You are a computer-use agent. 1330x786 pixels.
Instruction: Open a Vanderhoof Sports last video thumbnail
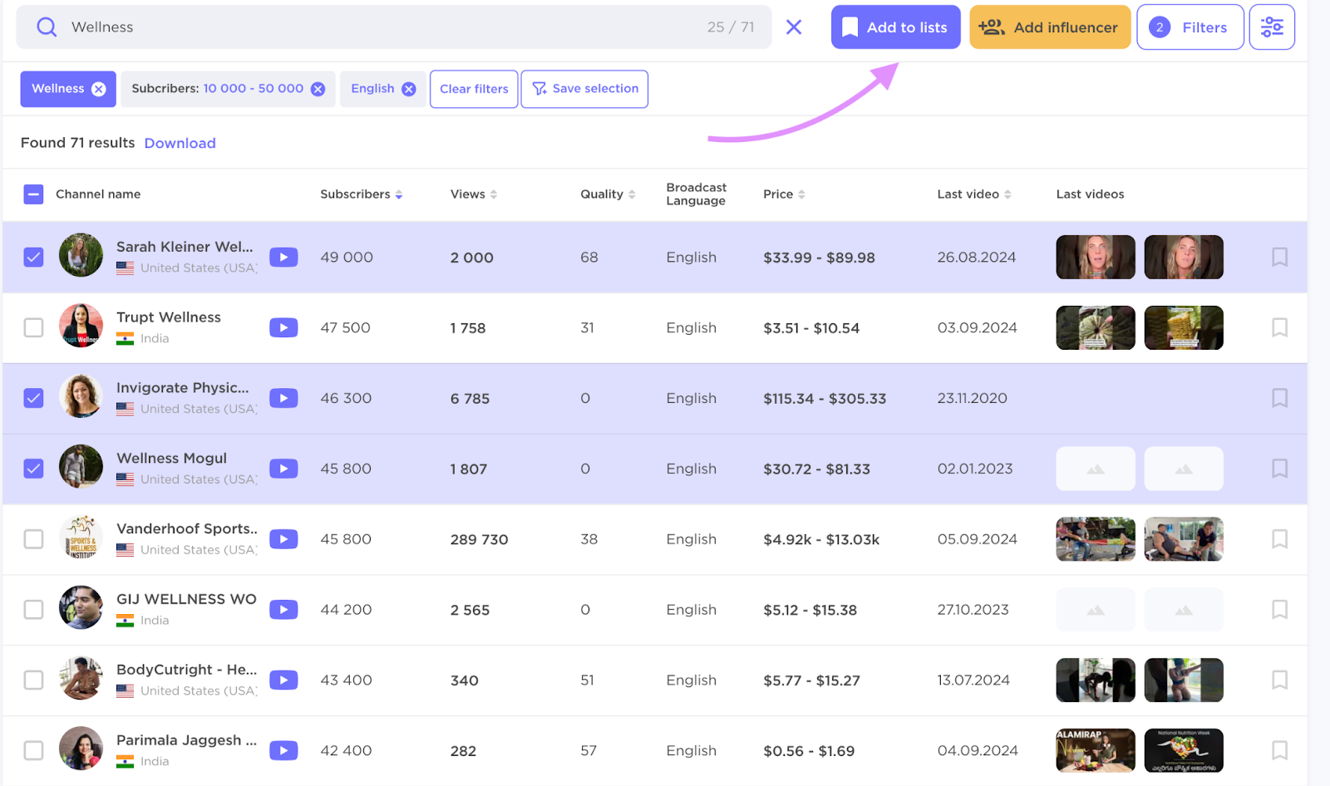coord(1095,538)
